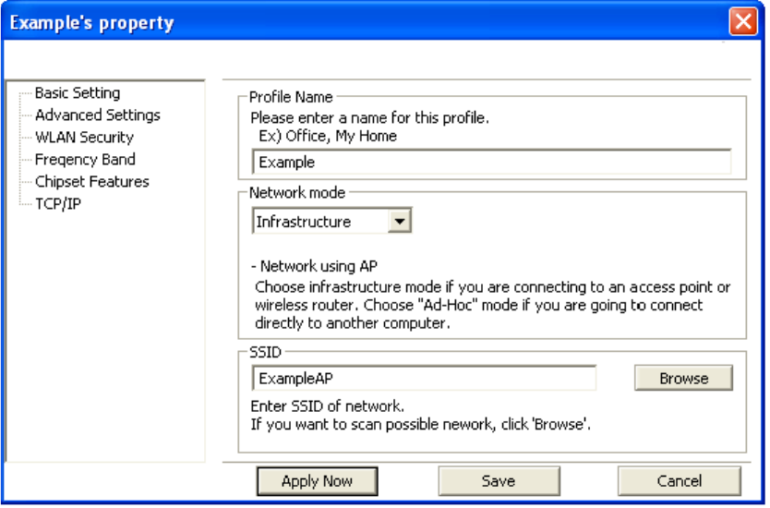Open the Basic Setting page
770x508 pixels.
(78, 93)
